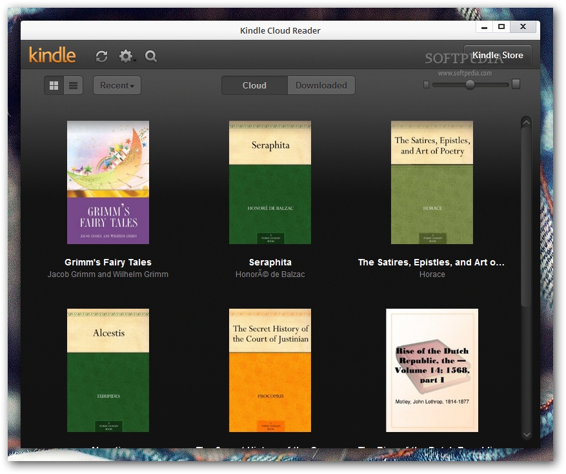The height and width of the screenshot is (474, 566).
Task: Open the Kindle Store
Action: [498, 55]
